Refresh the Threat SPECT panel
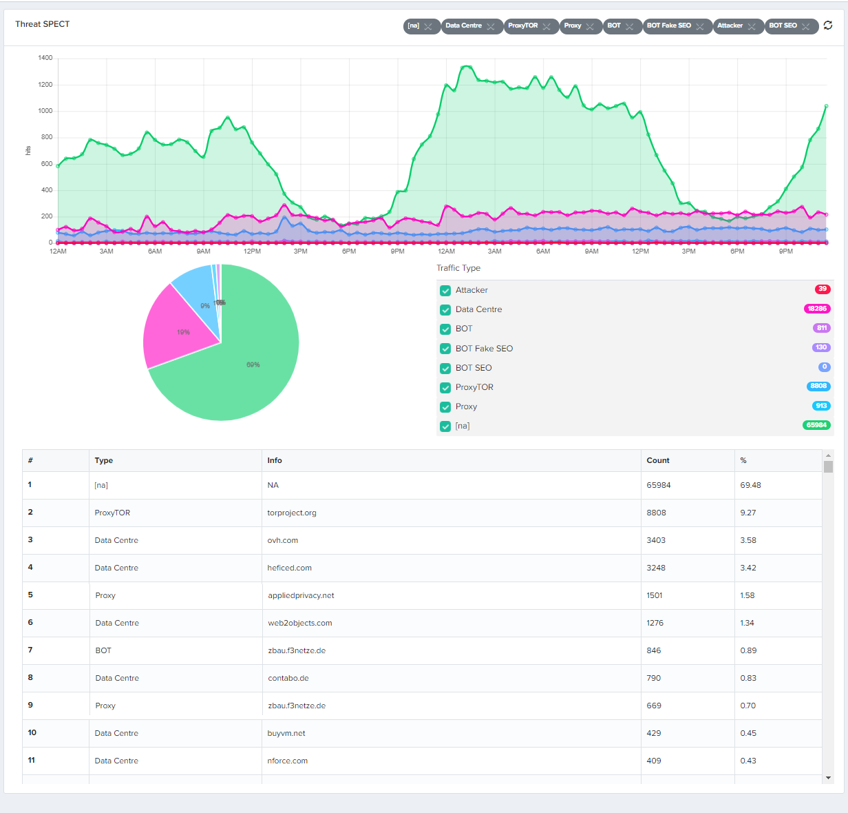 (828, 25)
